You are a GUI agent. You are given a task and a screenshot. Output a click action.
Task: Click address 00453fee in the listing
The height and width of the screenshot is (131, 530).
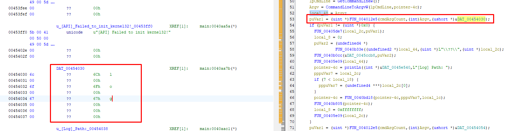[18, 8]
